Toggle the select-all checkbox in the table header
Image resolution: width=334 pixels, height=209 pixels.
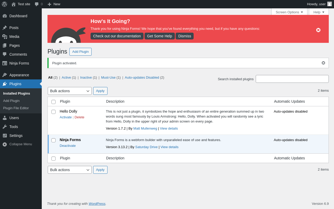point(53,102)
